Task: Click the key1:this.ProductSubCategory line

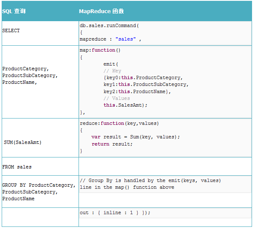Action: pos(146,85)
